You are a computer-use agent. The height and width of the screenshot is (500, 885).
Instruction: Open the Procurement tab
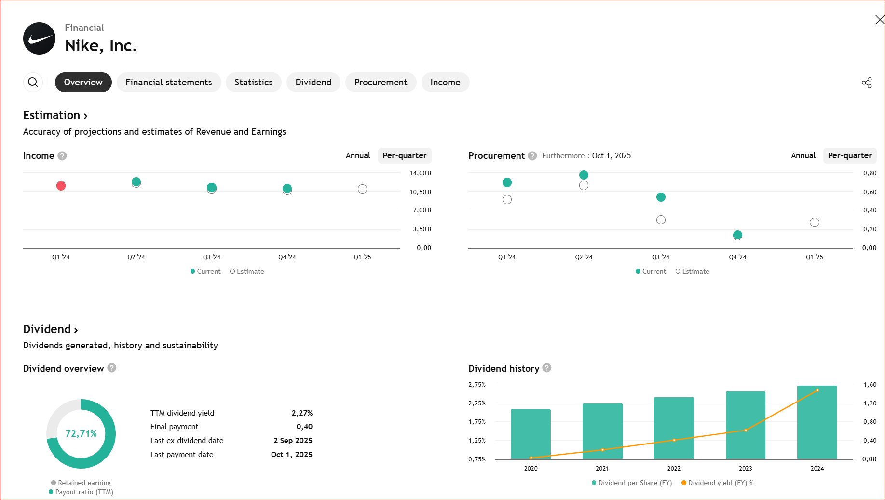click(381, 83)
